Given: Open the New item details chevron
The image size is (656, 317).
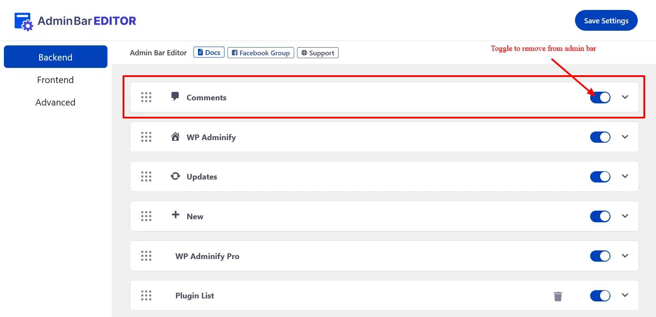Looking at the screenshot, I should 625,216.
